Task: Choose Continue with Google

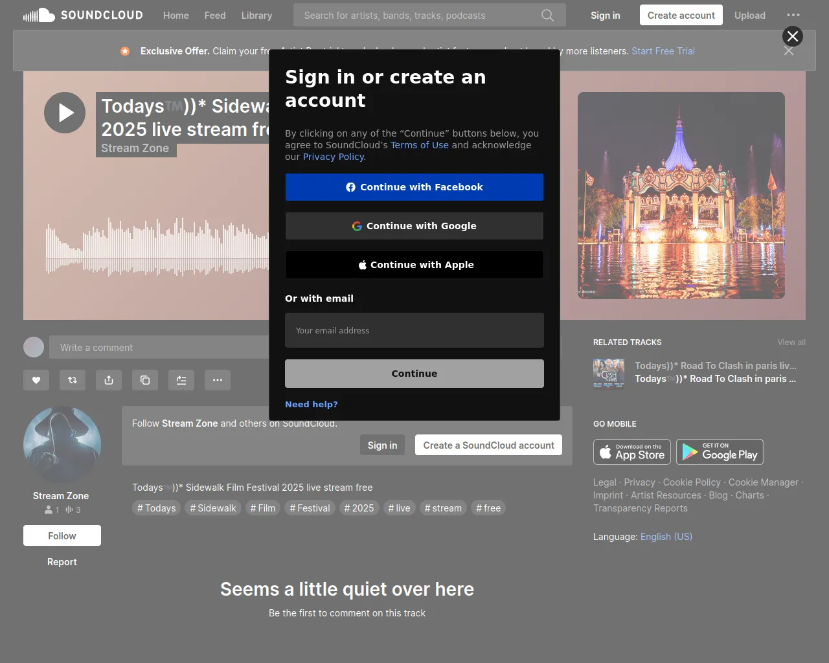Action: click(414, 226)
